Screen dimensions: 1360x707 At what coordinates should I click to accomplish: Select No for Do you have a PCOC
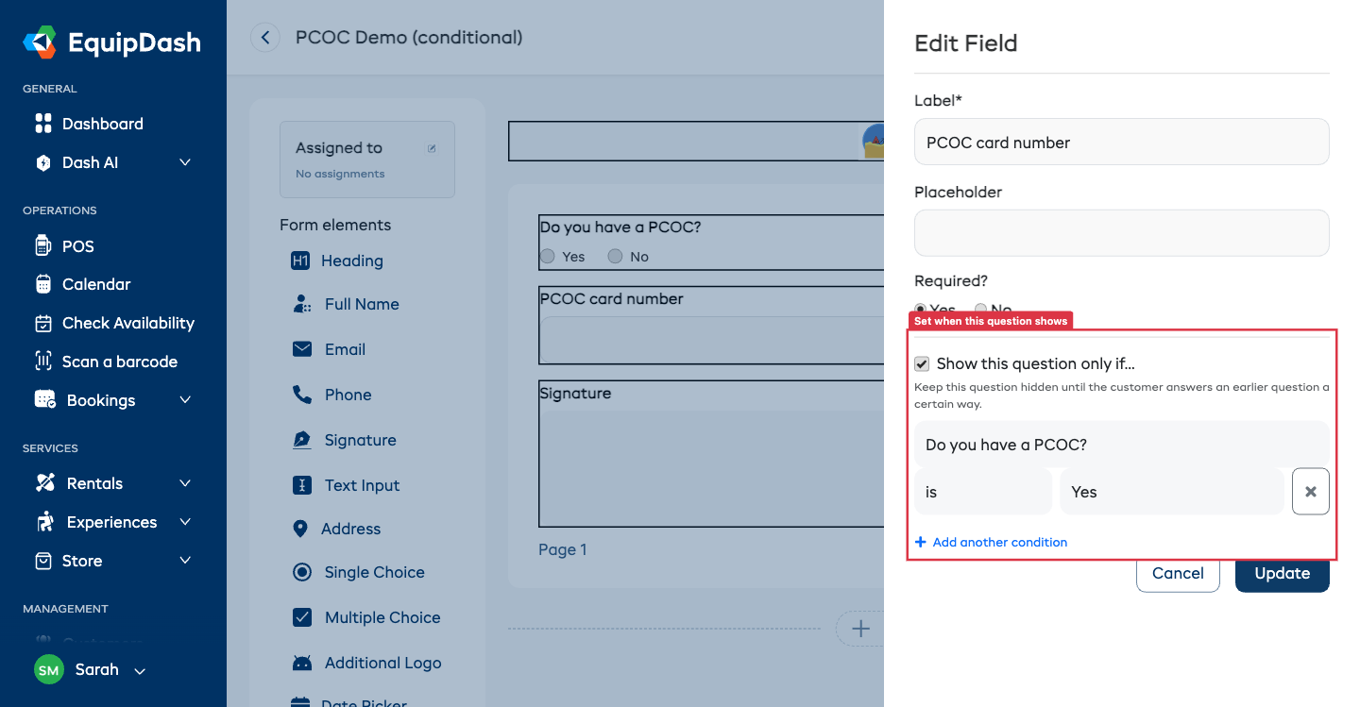tap(616, 256)
